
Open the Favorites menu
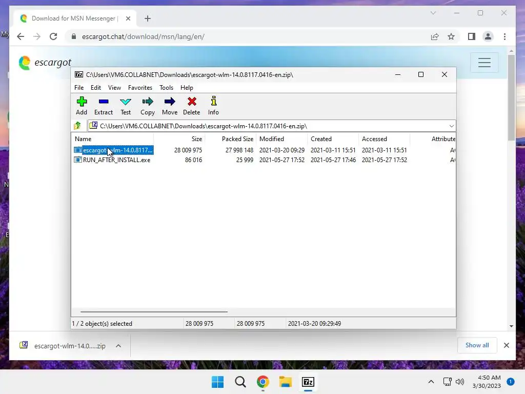(140, 87)
